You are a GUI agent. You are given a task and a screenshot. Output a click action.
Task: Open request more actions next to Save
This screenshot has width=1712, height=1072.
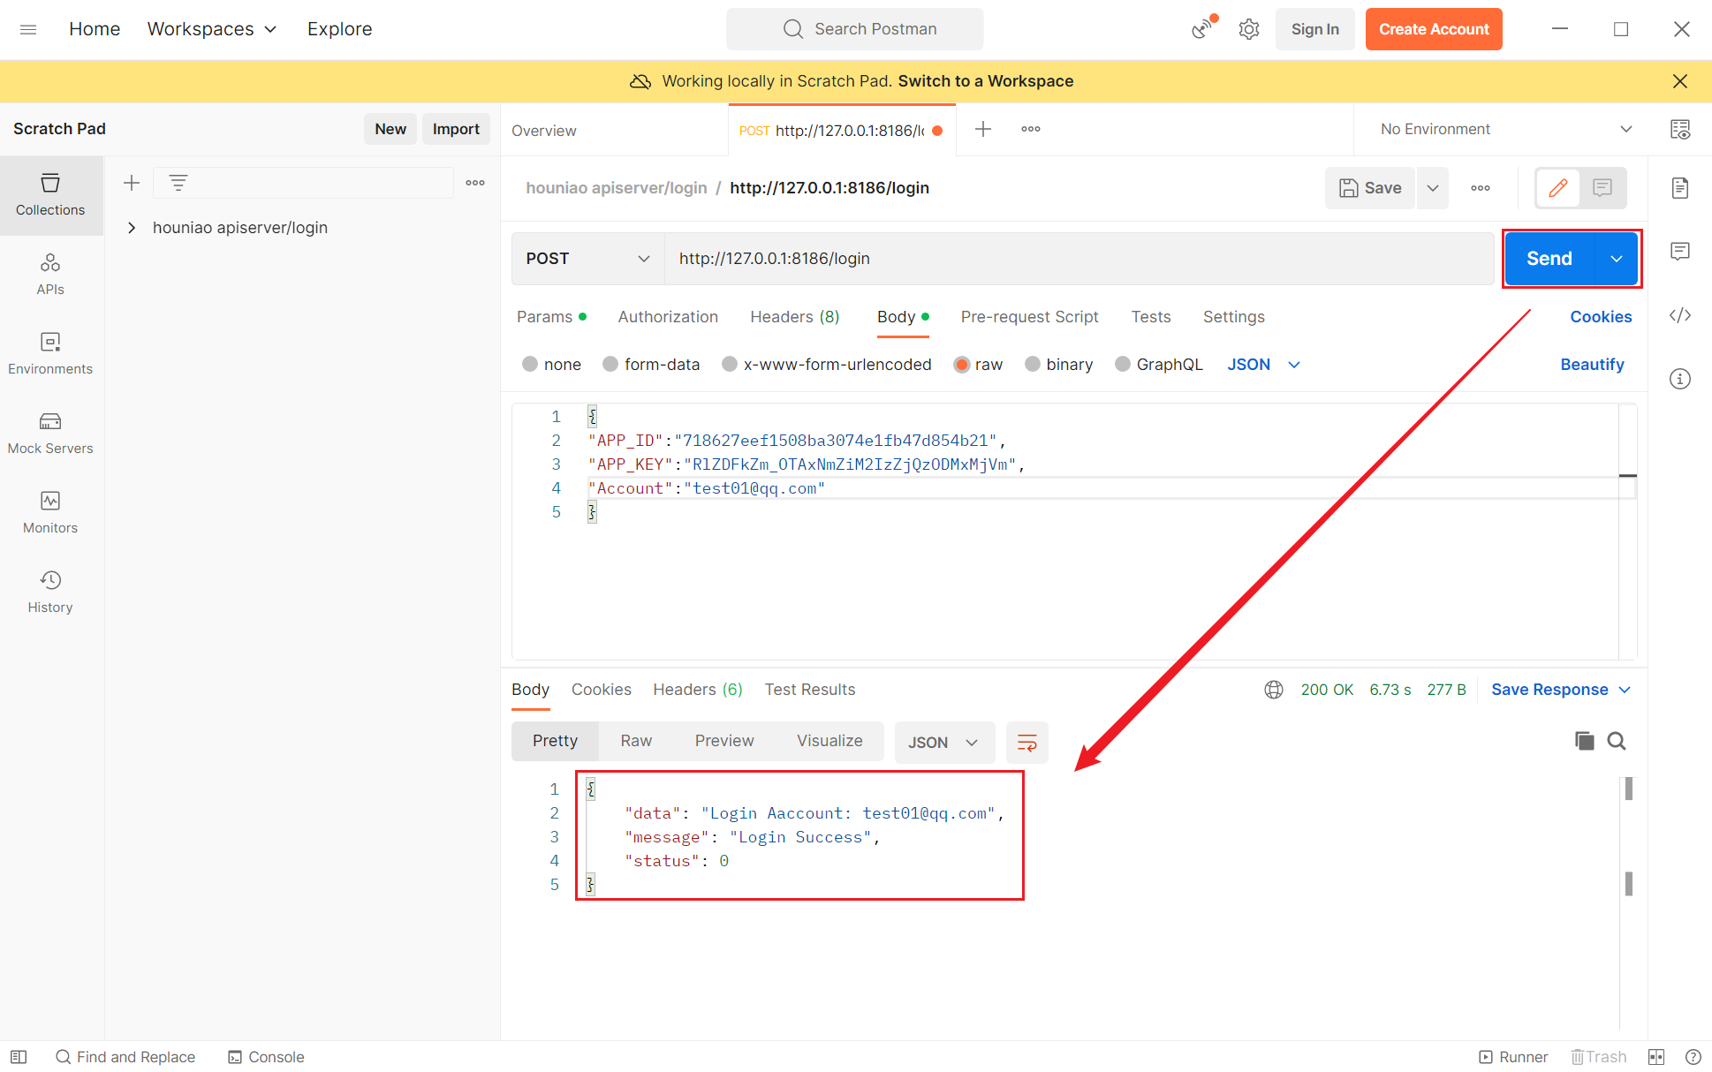1481,188
